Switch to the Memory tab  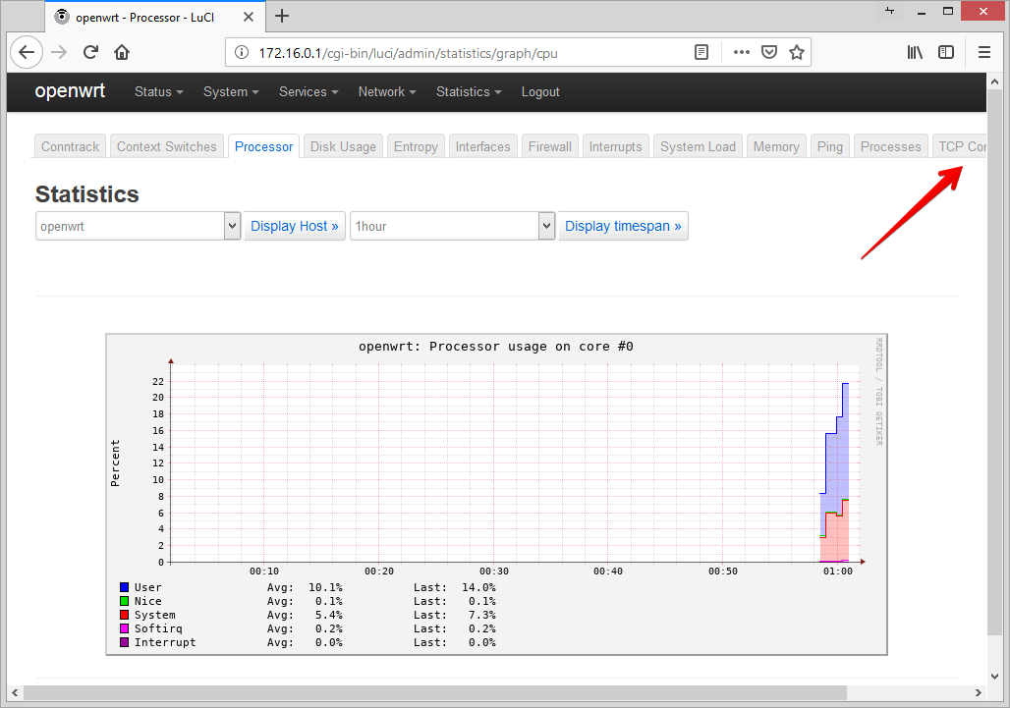click(x=776, y=146)
